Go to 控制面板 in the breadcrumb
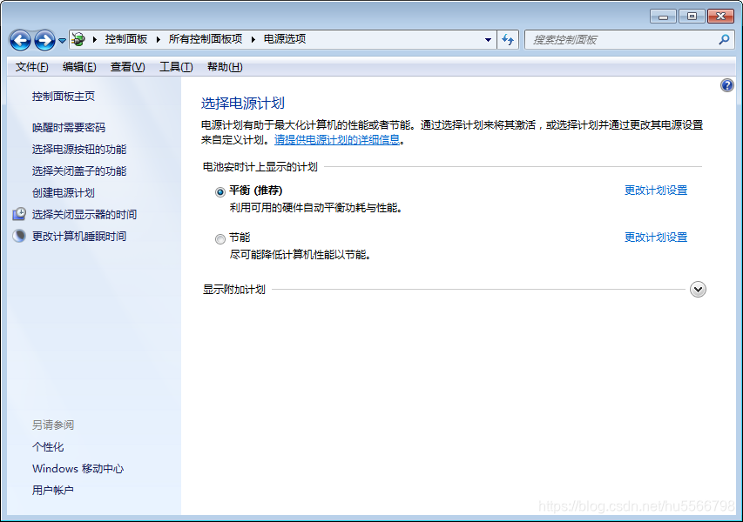 (x=126, y=39)
